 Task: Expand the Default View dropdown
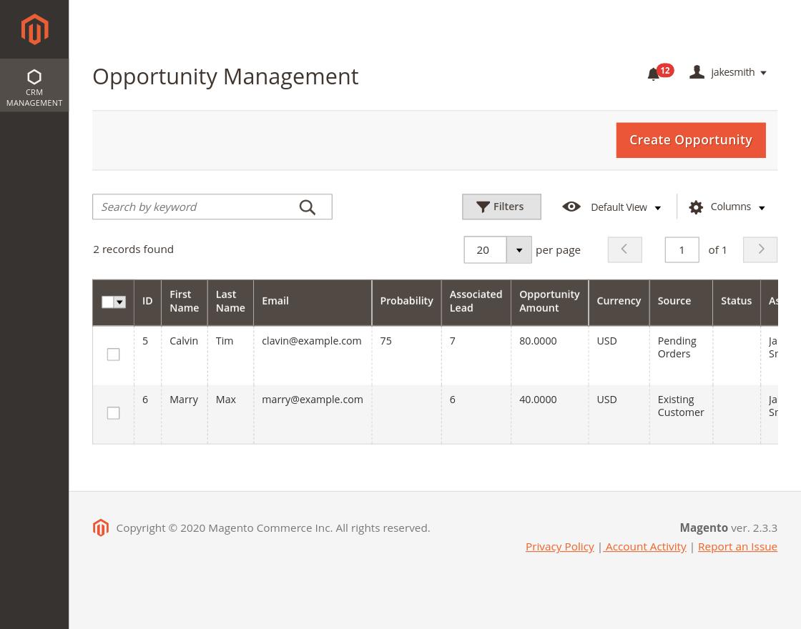click(658, 207)
